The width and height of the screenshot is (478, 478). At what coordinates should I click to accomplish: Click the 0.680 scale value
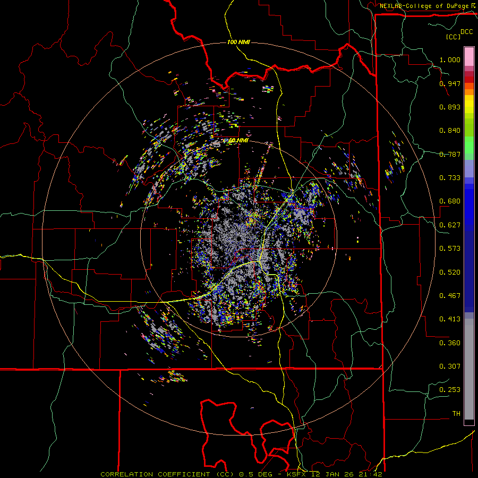pyautogui.click(x=450, y=201)
